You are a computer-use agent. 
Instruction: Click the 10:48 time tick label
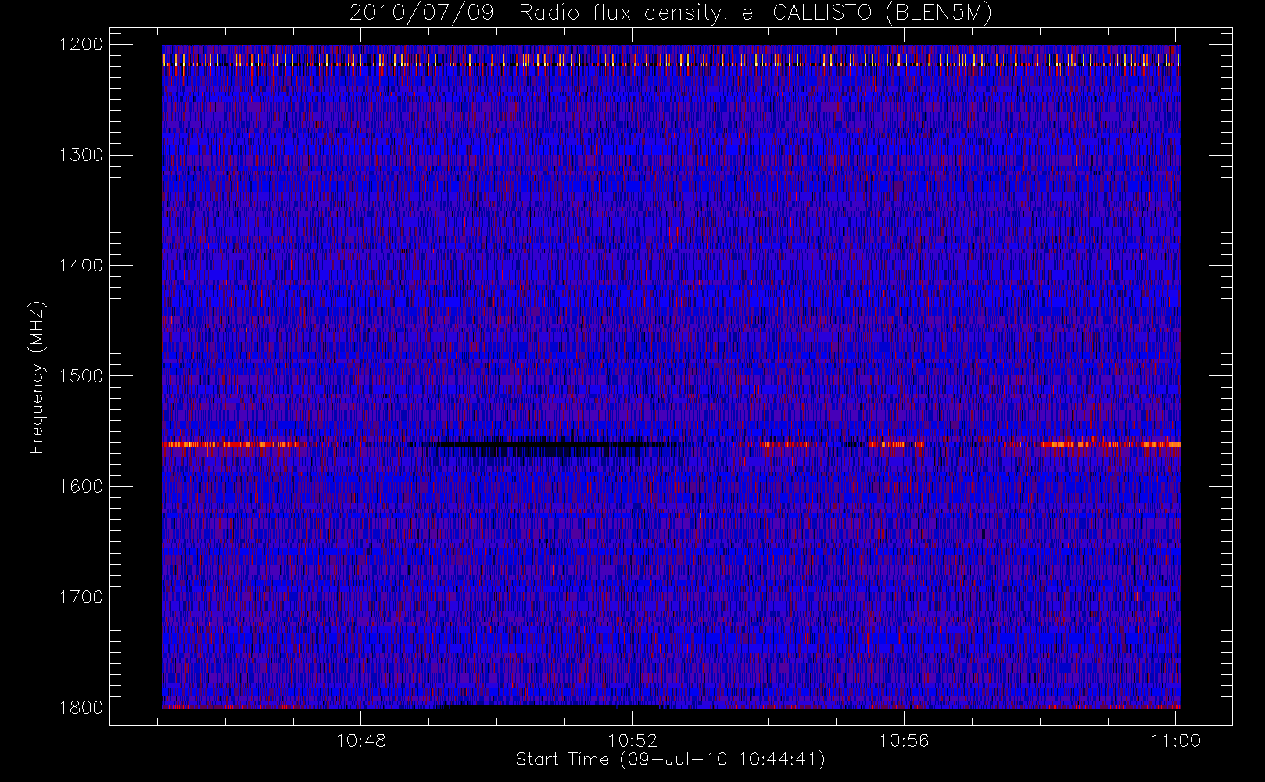pyautogui.click(x=361, y=741)
